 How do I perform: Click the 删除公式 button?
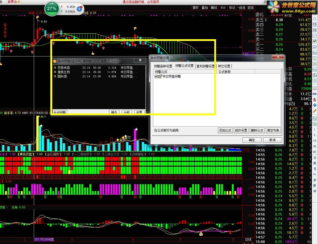257,130
